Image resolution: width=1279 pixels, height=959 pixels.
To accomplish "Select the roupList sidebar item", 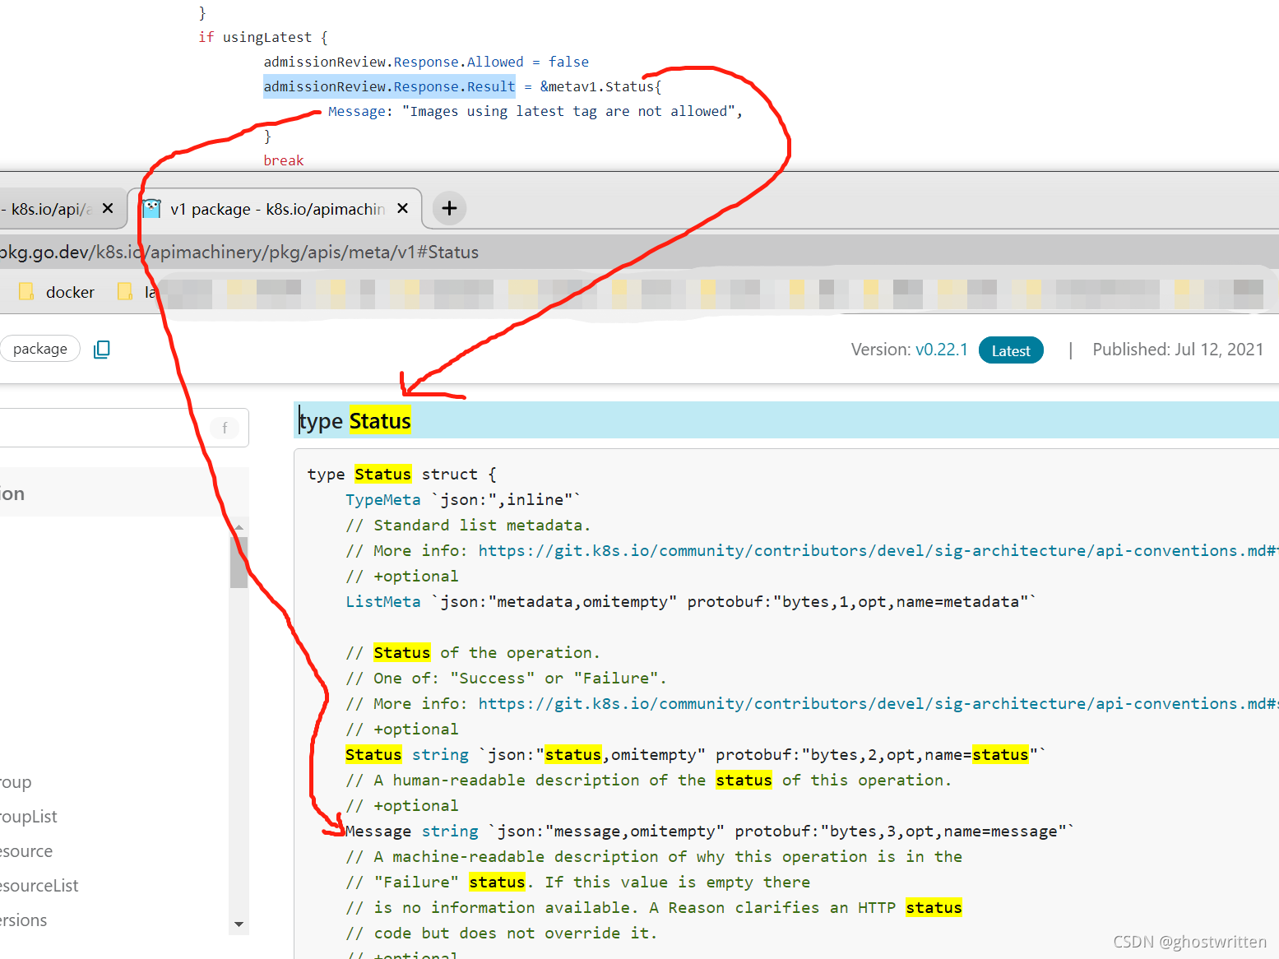I will [x=29, y=817].
